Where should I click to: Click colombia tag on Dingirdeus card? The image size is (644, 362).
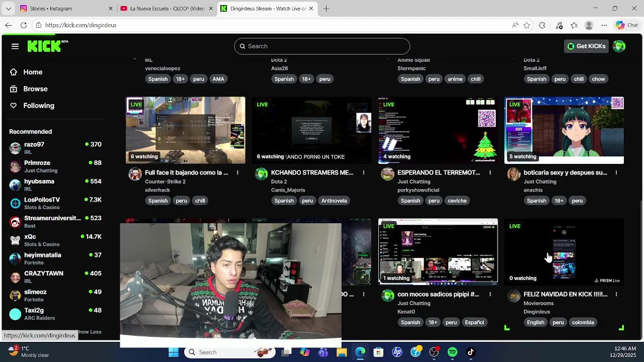[x=583, y=322]
